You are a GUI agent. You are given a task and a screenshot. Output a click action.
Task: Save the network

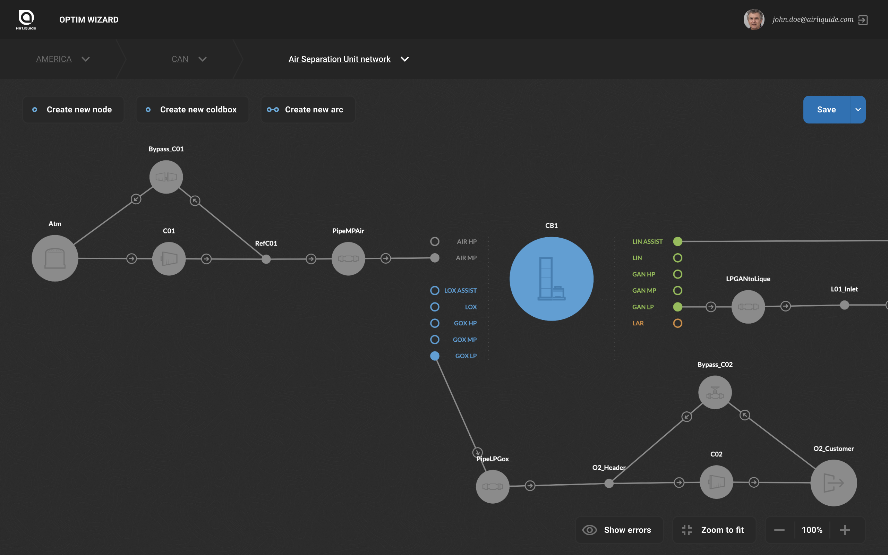click(x=826, y=109)
